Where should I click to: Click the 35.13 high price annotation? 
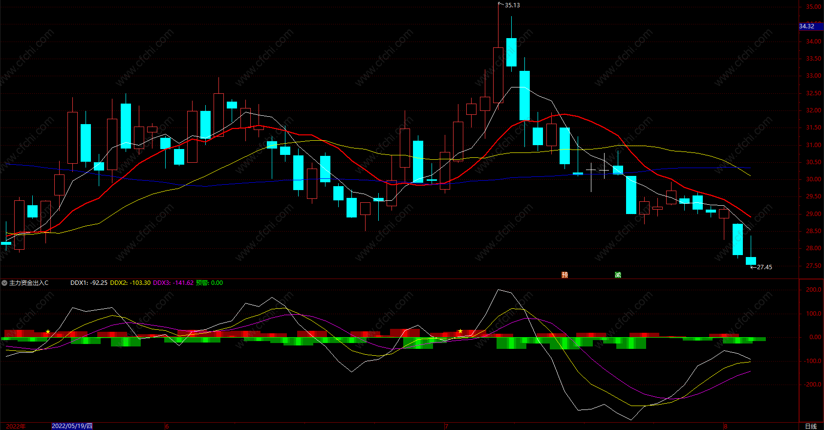coord(512,5)
